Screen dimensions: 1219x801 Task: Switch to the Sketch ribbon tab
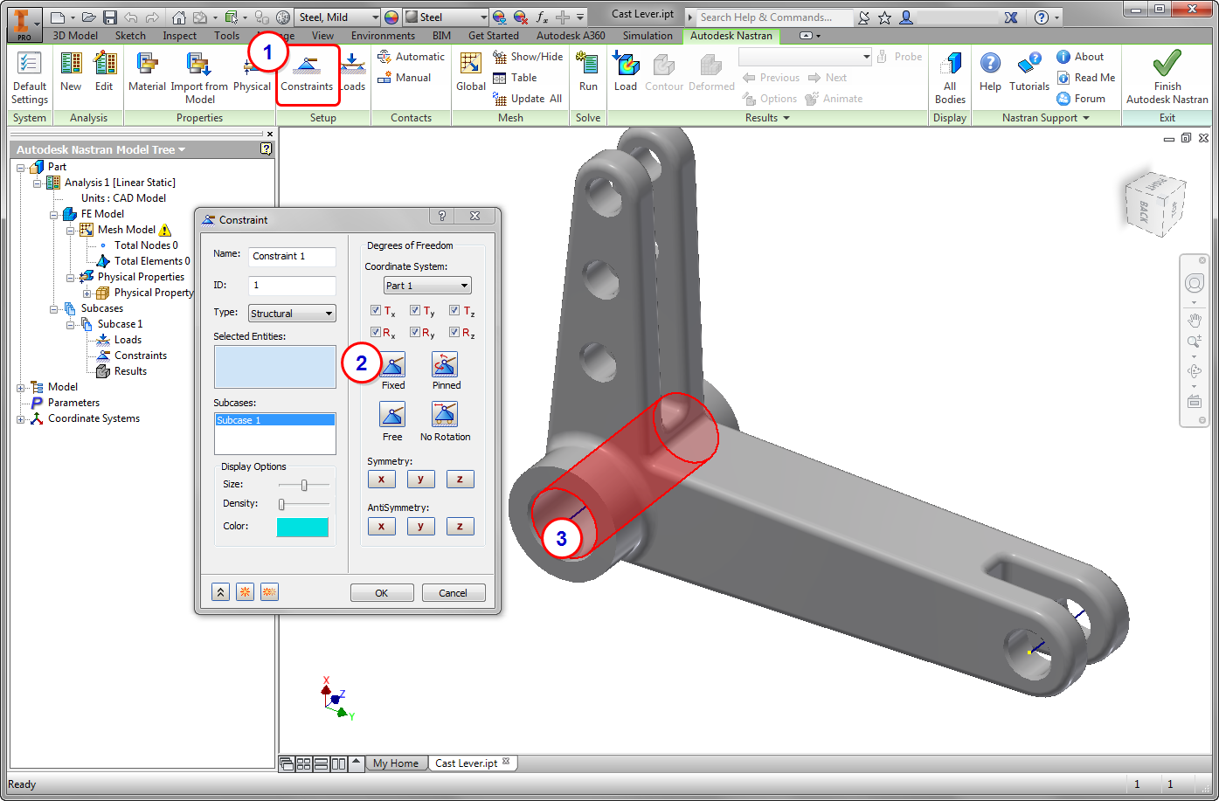point(130,36)
